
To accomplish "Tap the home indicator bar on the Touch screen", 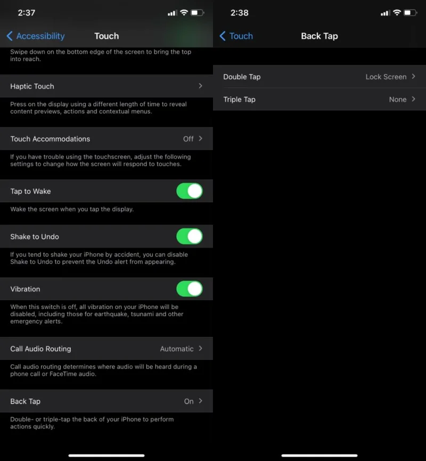I will tap(106, 456).
